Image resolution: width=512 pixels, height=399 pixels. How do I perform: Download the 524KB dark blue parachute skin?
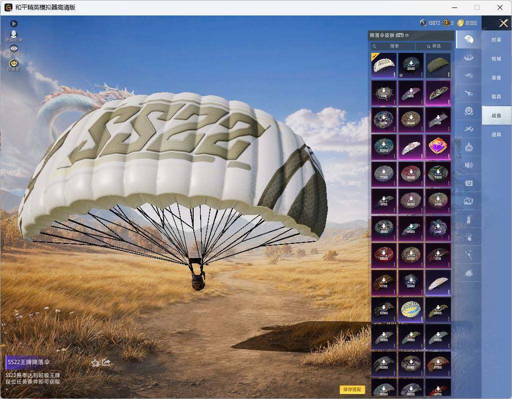[411, 282]
